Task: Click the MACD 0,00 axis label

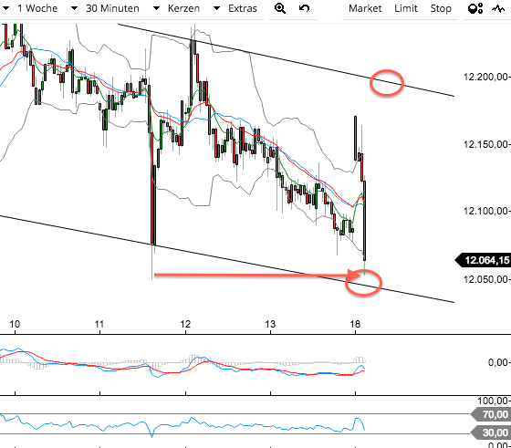Action: pos(498,362)
